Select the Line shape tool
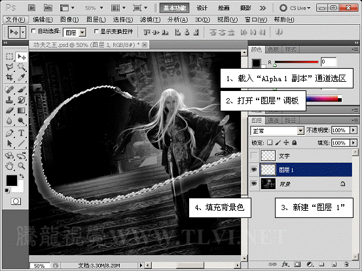 click(22, 143)
